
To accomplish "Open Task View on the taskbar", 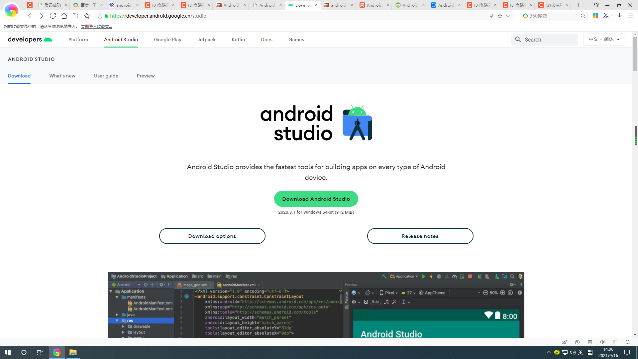I will pos(40,352).
